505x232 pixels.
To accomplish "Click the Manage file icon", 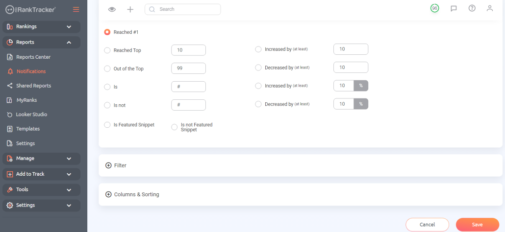I will pos(10,159).
